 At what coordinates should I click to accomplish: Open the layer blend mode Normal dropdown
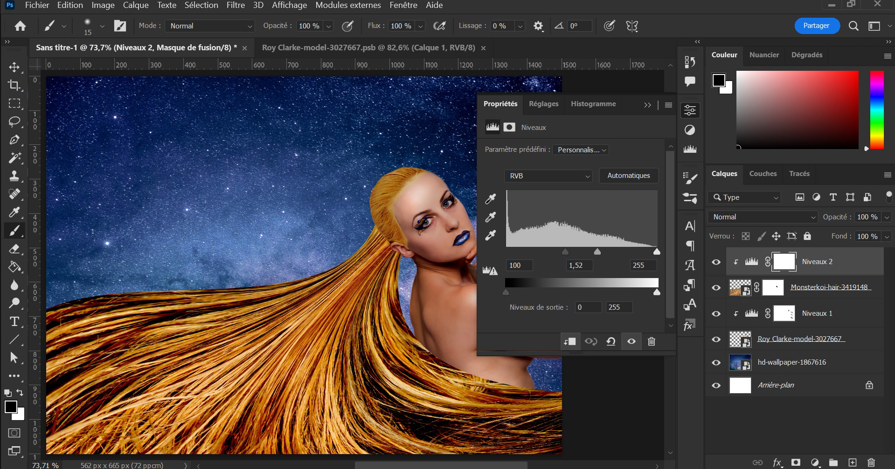click(763, 217)
